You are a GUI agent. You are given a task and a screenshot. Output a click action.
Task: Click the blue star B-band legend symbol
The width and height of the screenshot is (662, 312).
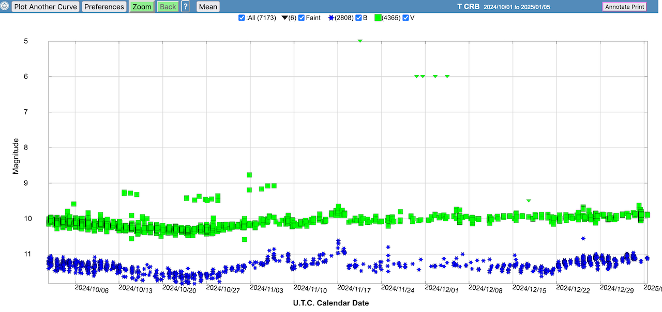(x=331, y=18)
